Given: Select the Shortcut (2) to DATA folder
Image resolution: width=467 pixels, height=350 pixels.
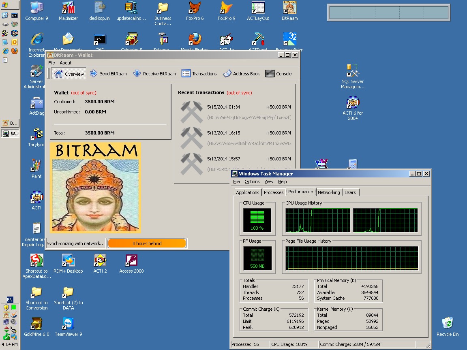Looking at the screenshot, I should 68,298.
